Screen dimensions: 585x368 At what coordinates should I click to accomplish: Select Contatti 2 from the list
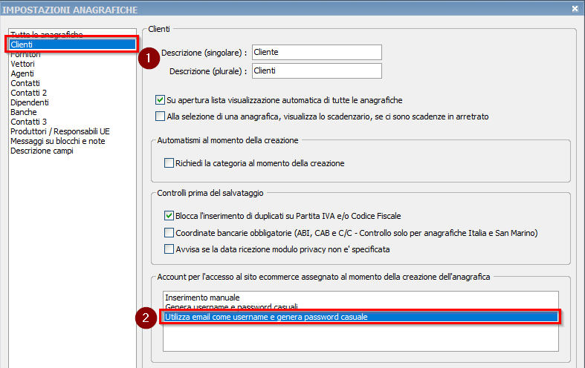pos(28,93)
